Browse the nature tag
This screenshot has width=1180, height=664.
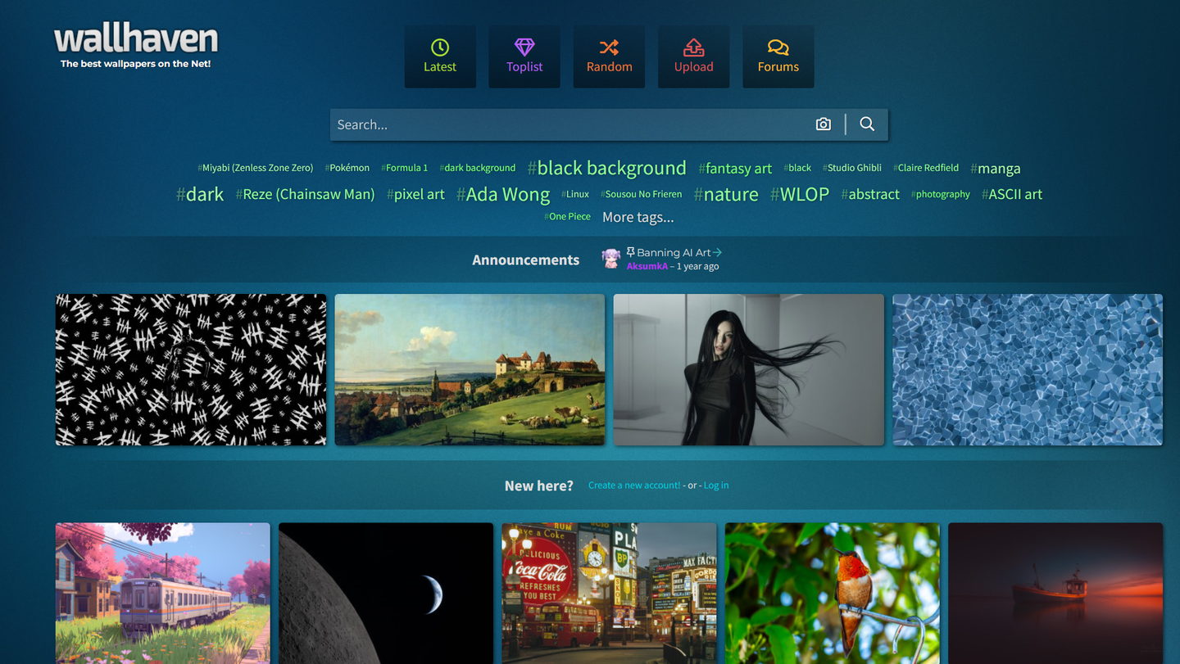point(726,194)
